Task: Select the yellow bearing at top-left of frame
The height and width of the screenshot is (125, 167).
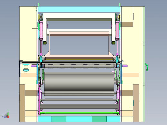Action: 40,17
